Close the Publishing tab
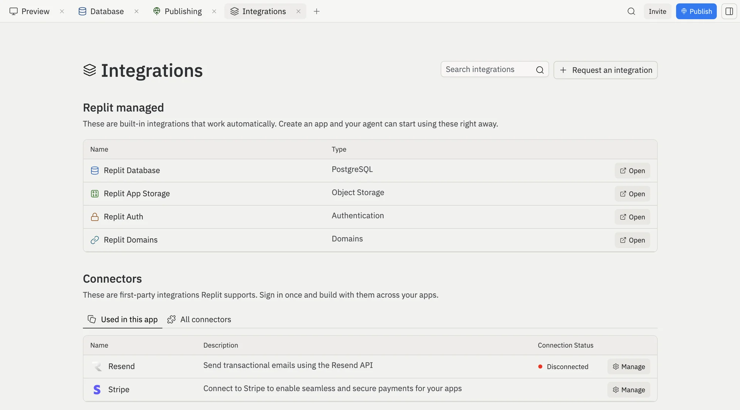Image resolution: width=740 pixels, height=410 pixels. 214,11
